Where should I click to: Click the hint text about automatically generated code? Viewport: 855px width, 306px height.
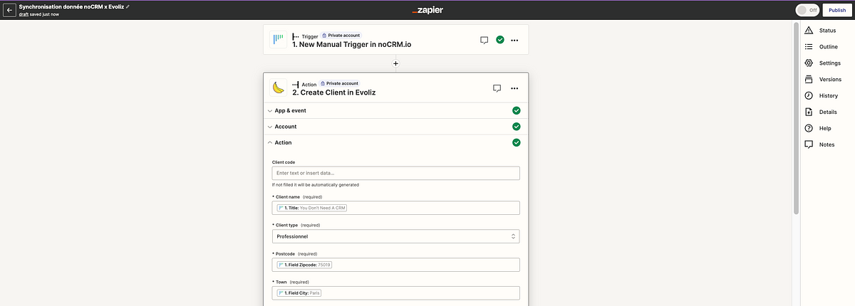(316, 184)
